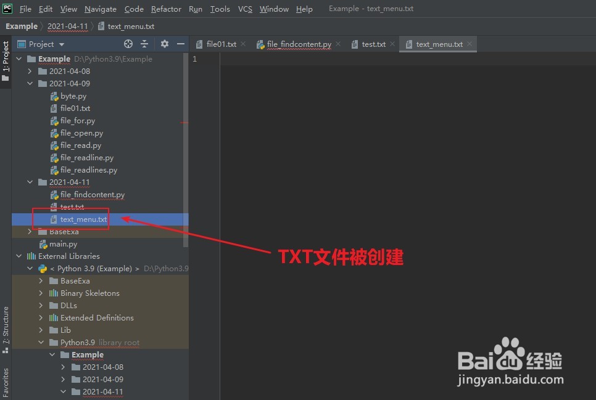
Task: Collapse the 2021-04-09 folder
Action: tap(30, 83)
